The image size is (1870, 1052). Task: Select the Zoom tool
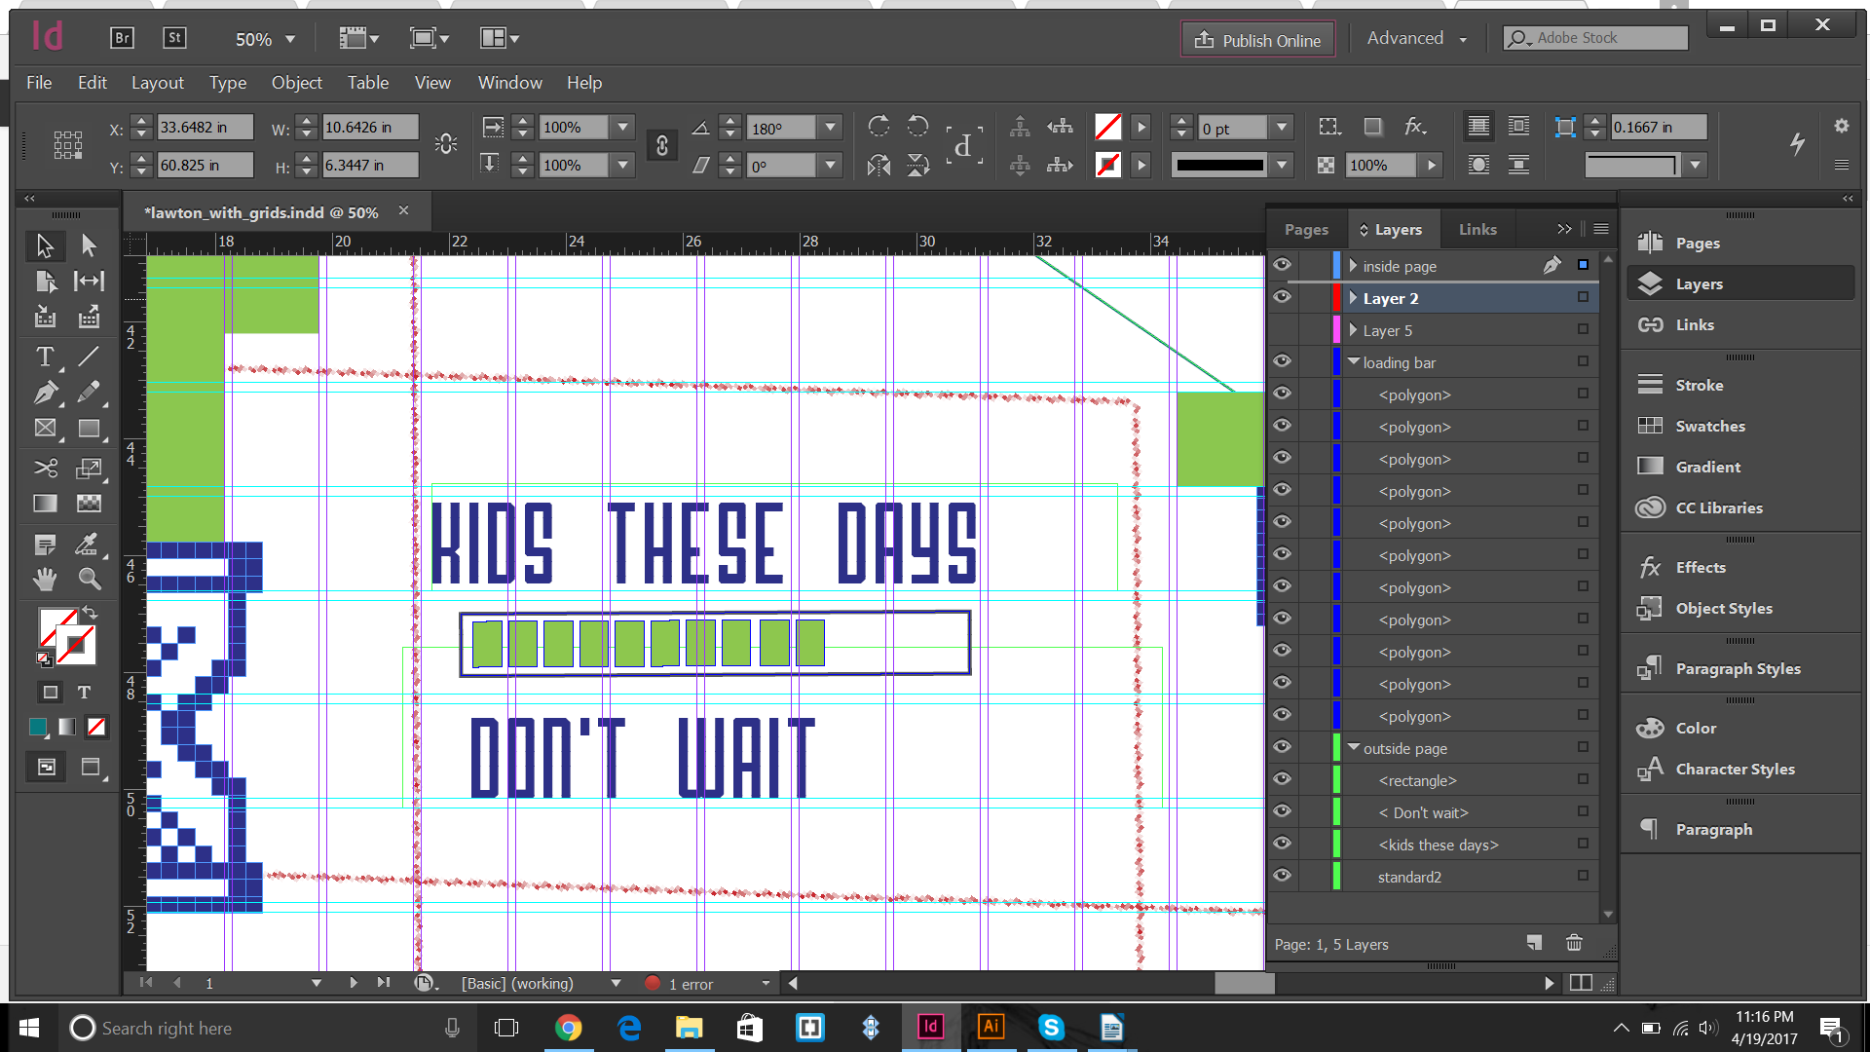89,579
